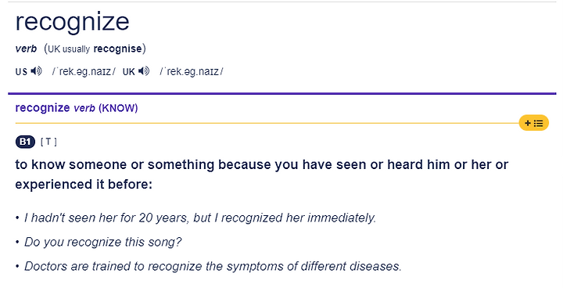Click the 'recognize' headword title
This screenshot has height=288, width=563.
click(72, 22)
